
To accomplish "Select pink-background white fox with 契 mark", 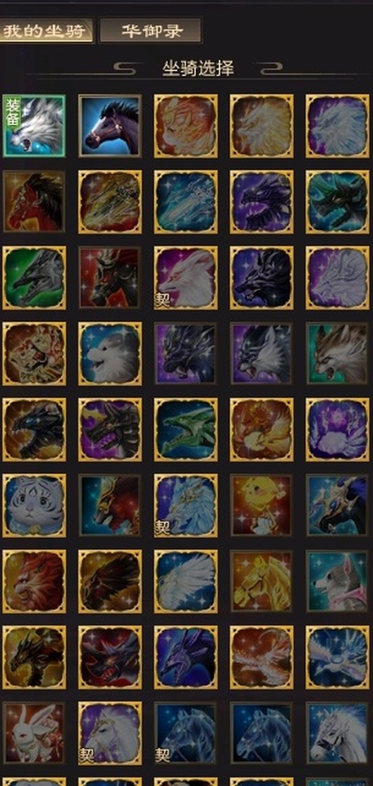I will point(186,278).
